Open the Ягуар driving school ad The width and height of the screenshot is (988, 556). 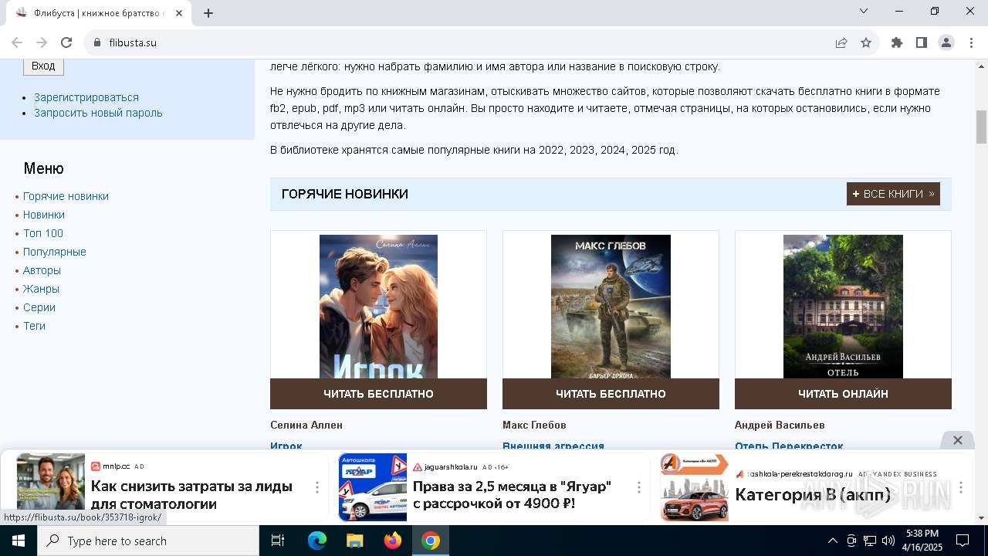point(512,495)
